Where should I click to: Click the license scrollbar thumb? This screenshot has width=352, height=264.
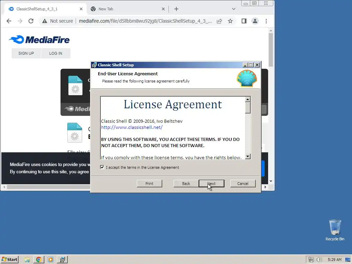(x=247, y=108)
